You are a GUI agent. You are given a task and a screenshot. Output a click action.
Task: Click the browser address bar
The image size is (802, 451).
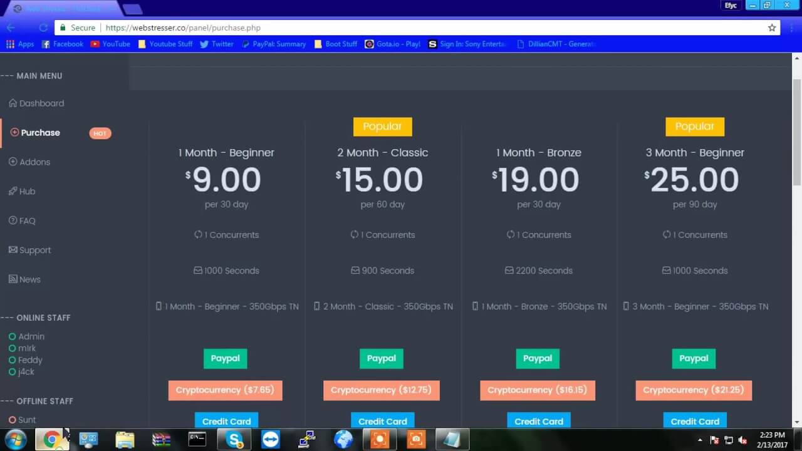432,28
